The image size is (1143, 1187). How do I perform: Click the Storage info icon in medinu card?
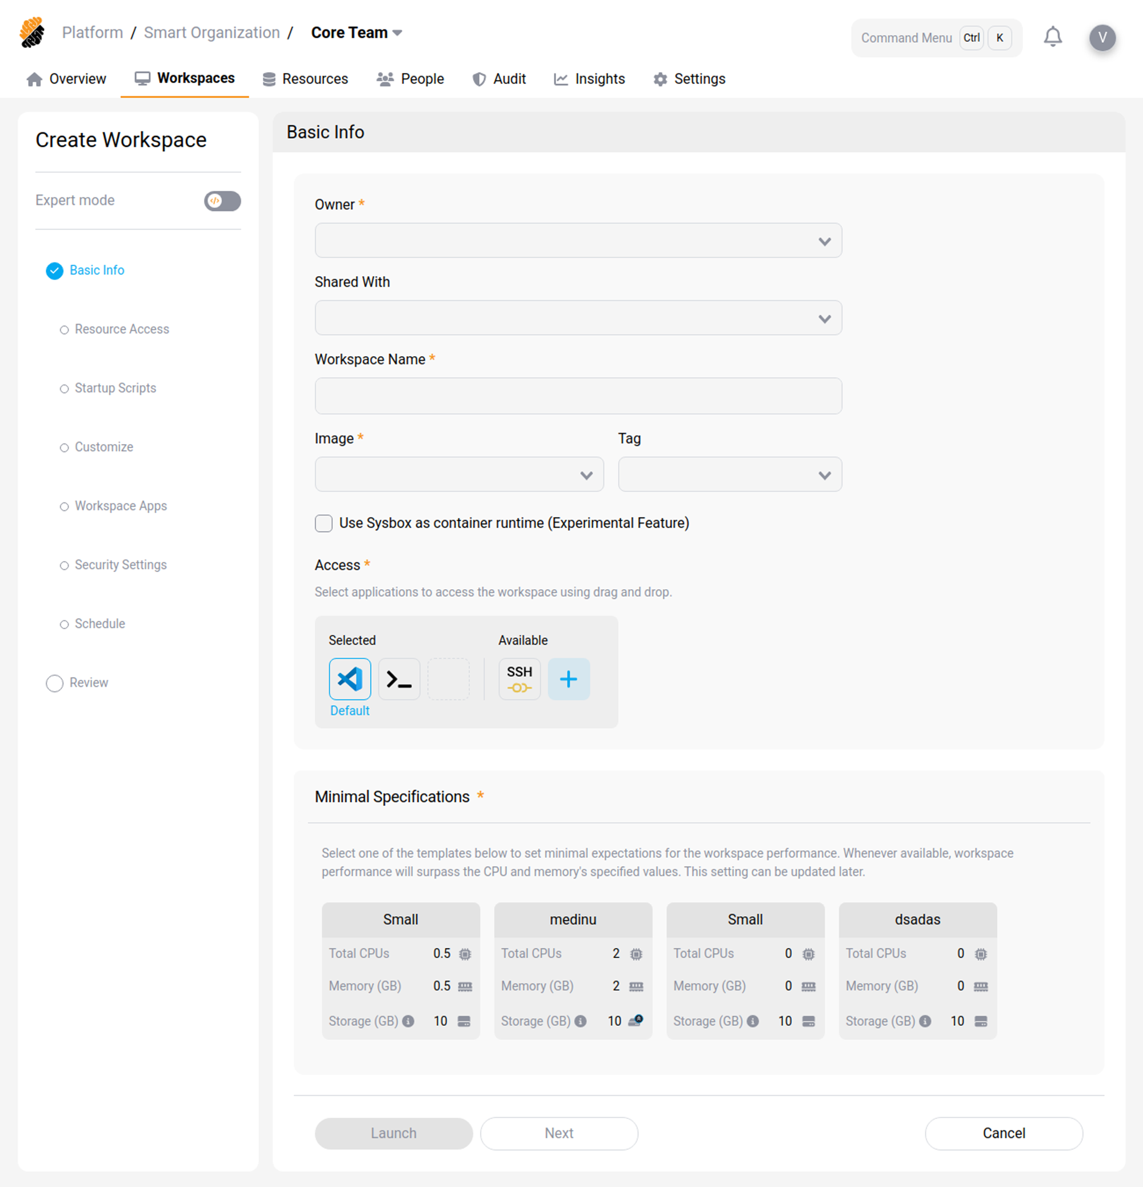580,1021
